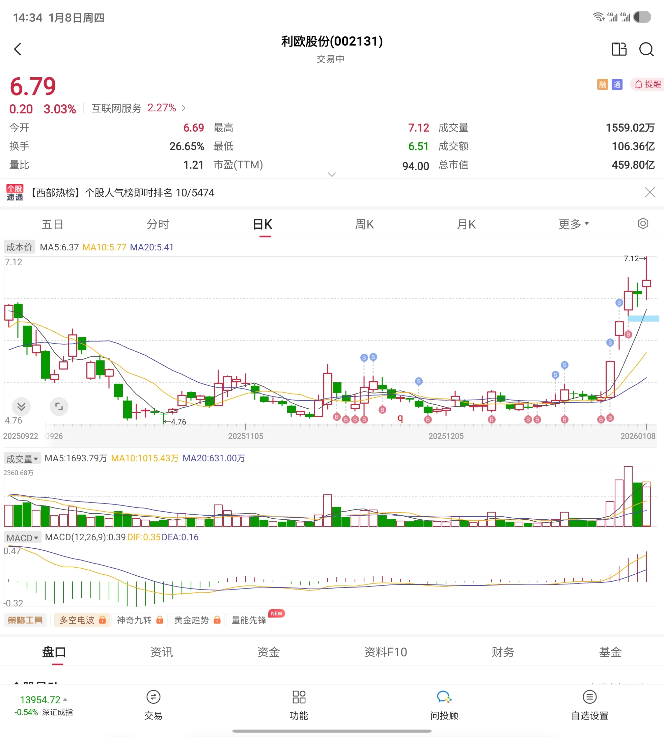Tap the fullscreen chart expand icon
The image size is (664, 737).
point(59,406)
